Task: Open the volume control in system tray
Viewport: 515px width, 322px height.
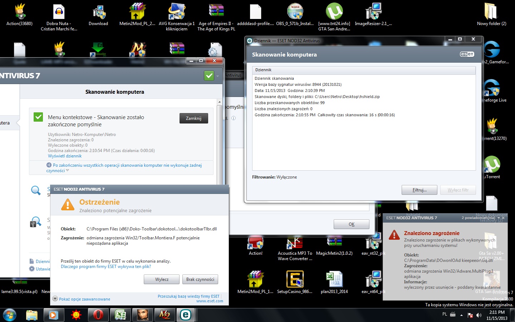Action: click(479, 315)
